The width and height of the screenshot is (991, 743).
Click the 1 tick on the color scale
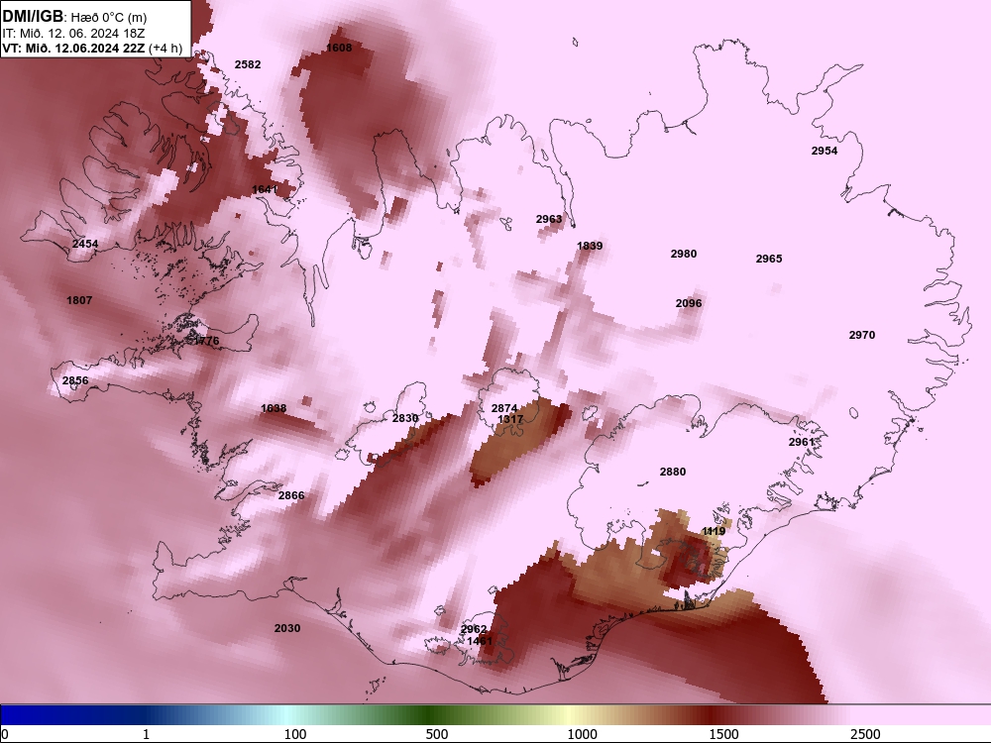click(x=146, y=734)
